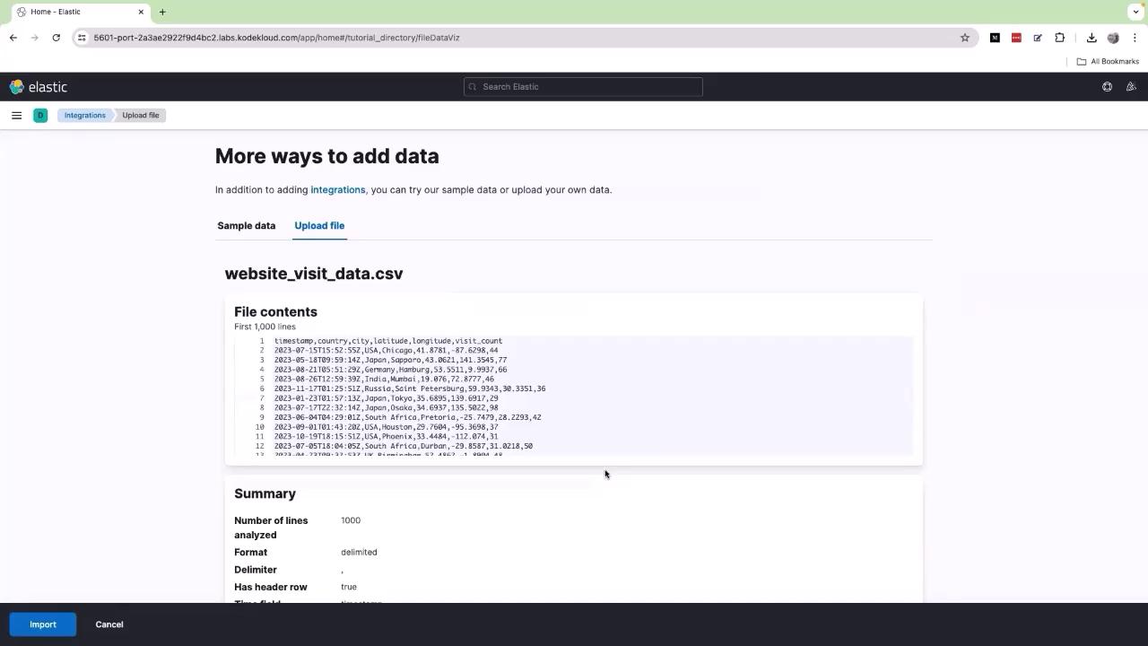Click the Upload file breadcrumb
The height and width of the screenshot is (646, 1148).
pos(141,115)
